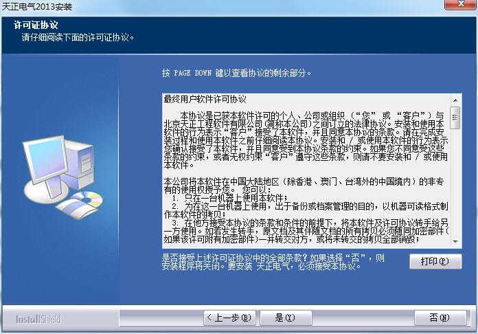478x334 pixels.
Task: Click the 最终用户软件许可协议 heading in license box
Action: [205, 99]
